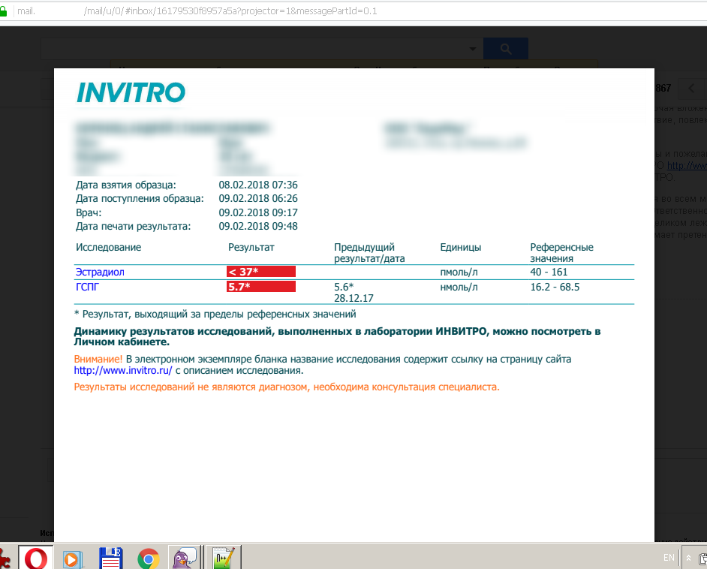Click the Opera browser taskbar icon
The image size is (707, 569).
coord(35,558)
